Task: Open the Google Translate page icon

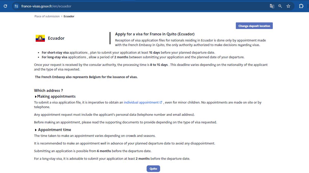Action: [x=272, y=6]
